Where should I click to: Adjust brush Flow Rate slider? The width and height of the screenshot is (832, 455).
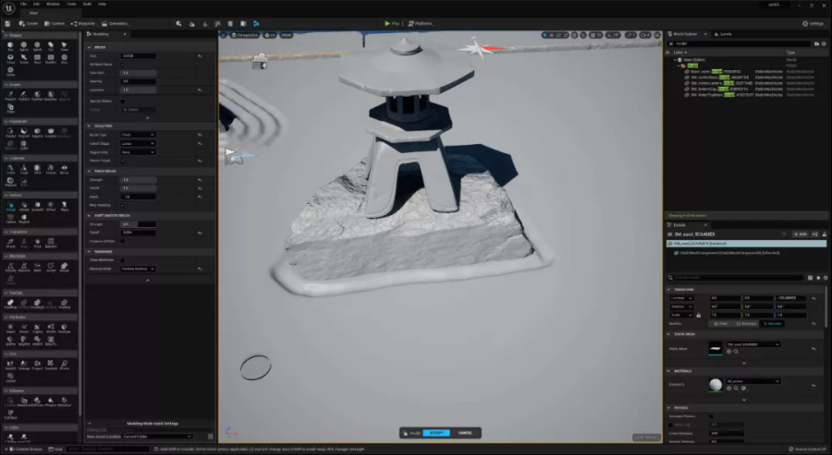tap(138, 73)
